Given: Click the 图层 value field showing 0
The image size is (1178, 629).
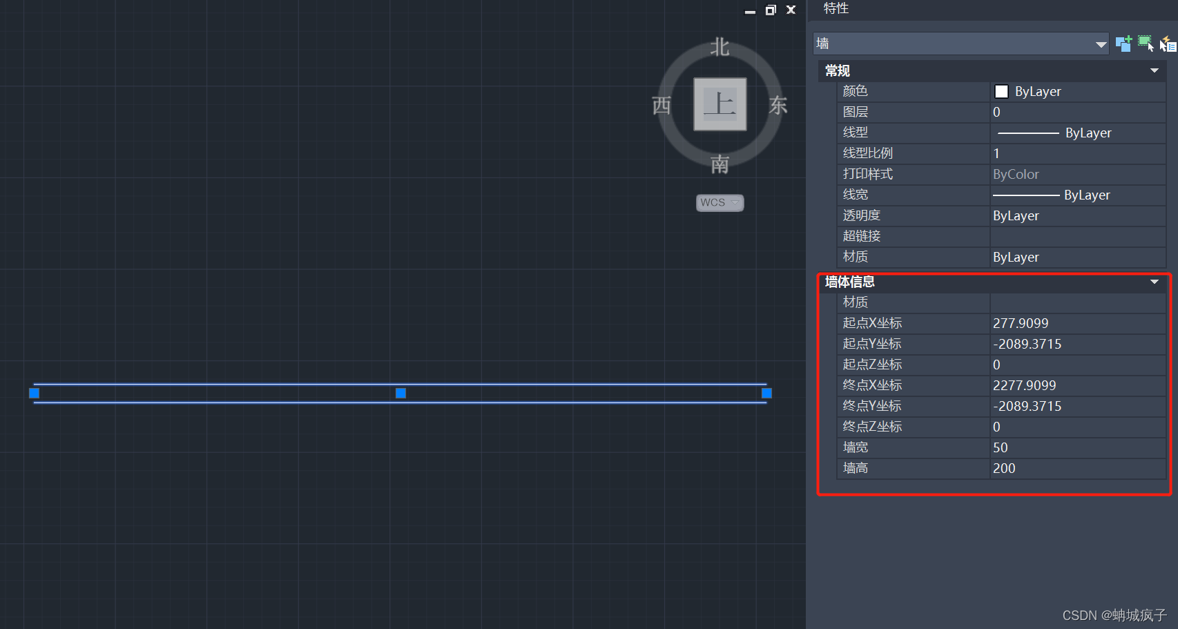Looking at the screenshot, I should tap(1078, 112).
